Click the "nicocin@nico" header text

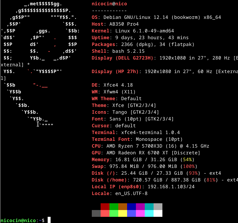pyautogui.click(x=109, y=4)
